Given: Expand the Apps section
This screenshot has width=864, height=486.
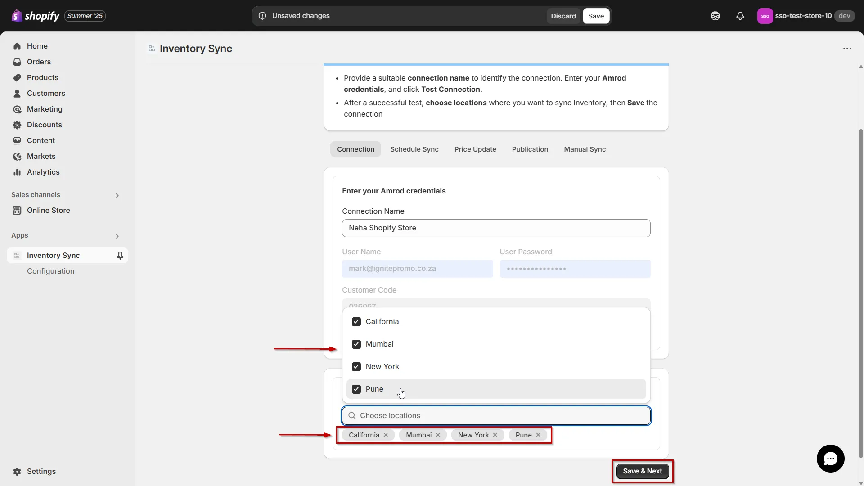Looking at the screenshot, I should tap(117, 236).
